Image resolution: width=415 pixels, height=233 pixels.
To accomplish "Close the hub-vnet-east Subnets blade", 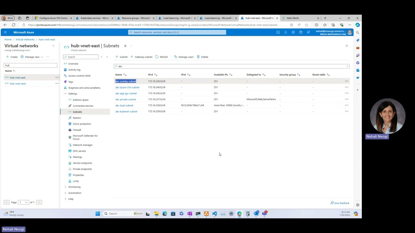I will point(347,46).
